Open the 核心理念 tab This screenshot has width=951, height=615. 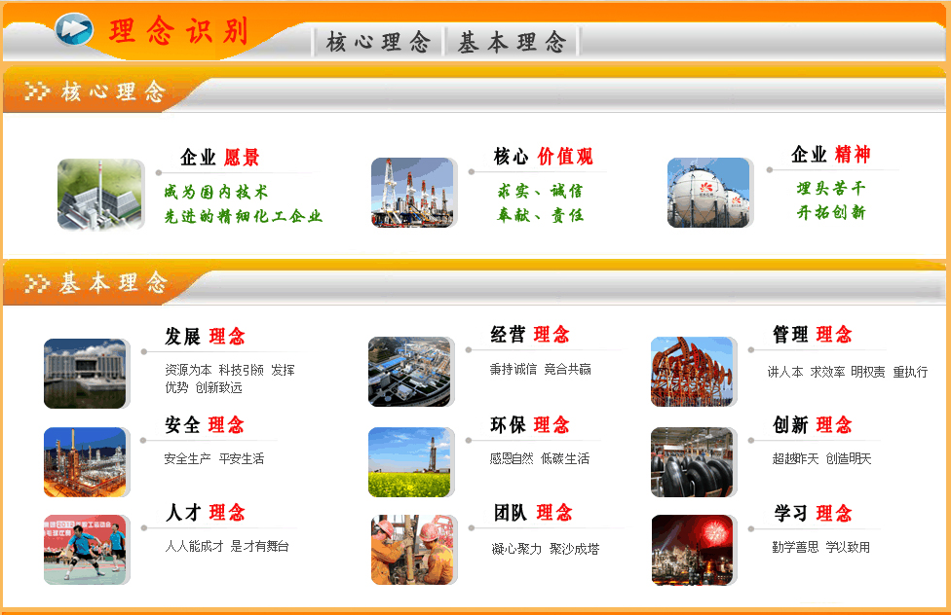pos(378,42)
